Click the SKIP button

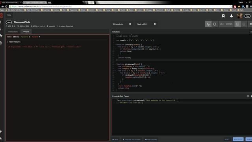[x=115, y=139]
